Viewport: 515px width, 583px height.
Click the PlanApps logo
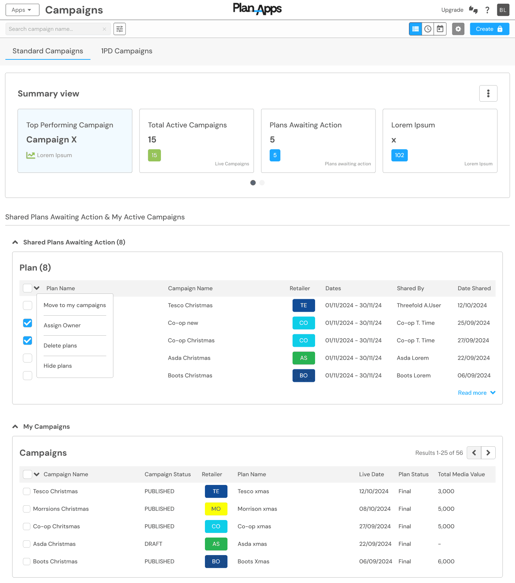click(x=257, y=9)
